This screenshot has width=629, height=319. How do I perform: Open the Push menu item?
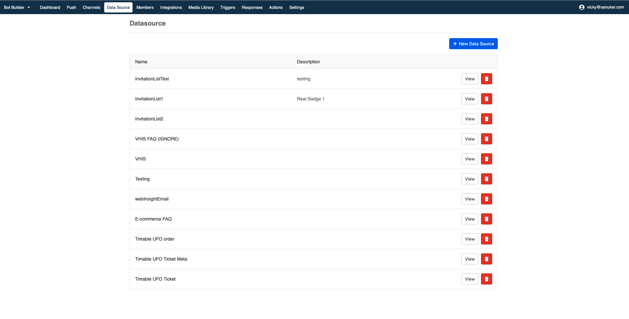pos(71,7)
